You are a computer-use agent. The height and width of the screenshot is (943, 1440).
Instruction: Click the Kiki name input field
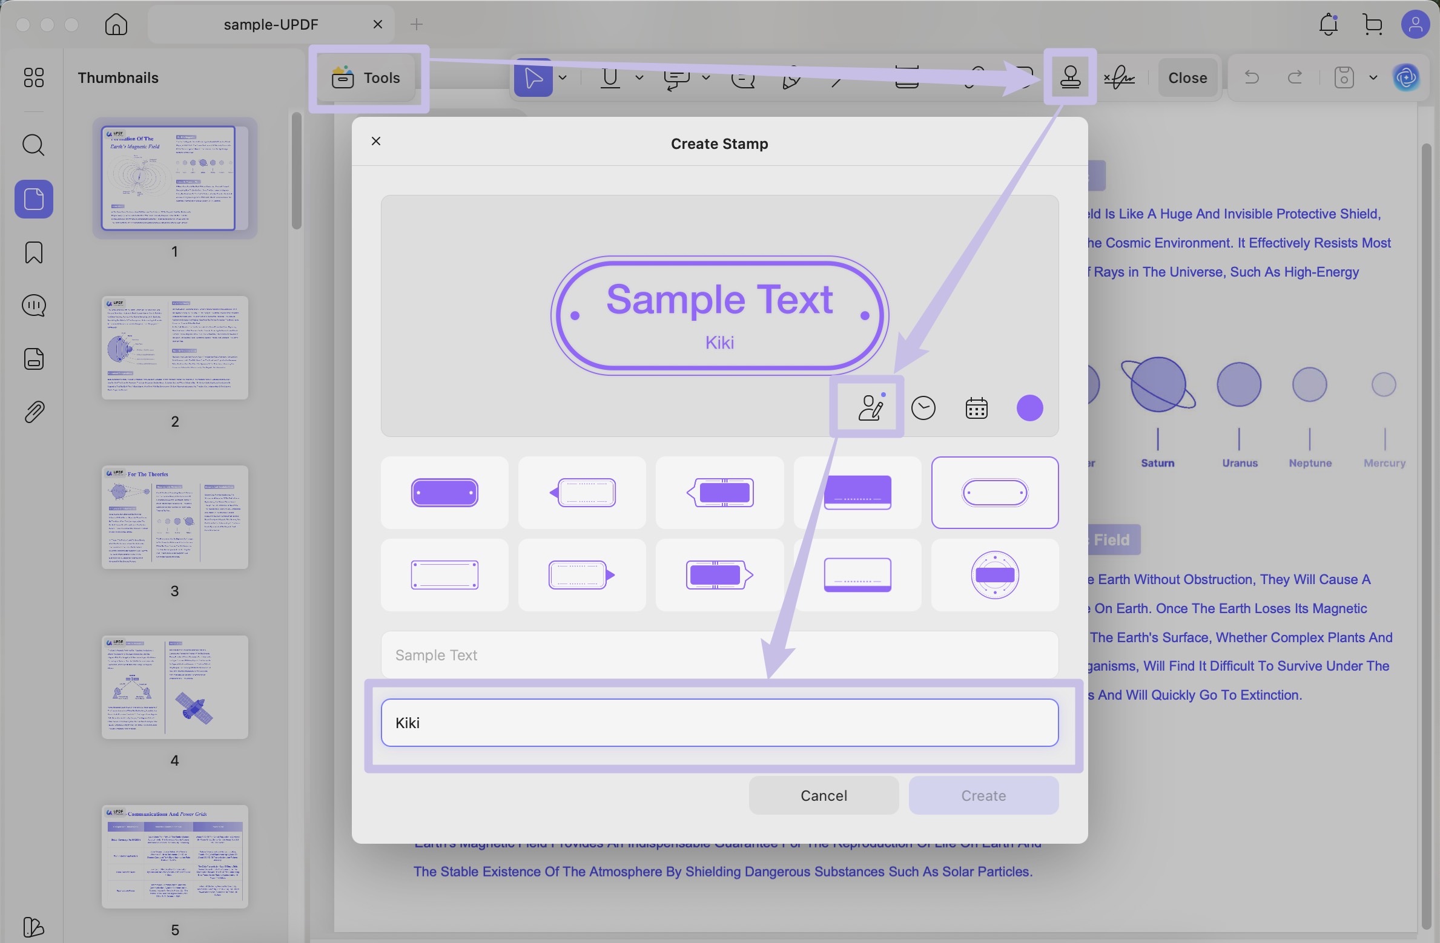[x=719, y=723]
